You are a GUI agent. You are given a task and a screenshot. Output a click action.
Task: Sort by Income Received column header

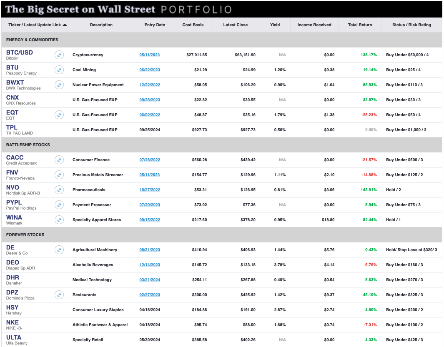coord(314,25)
